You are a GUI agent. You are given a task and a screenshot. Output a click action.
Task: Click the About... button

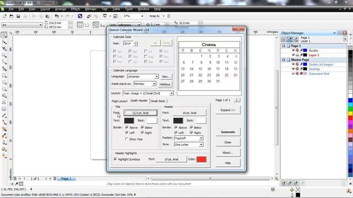pyautogui.click(x=228, y=153)
